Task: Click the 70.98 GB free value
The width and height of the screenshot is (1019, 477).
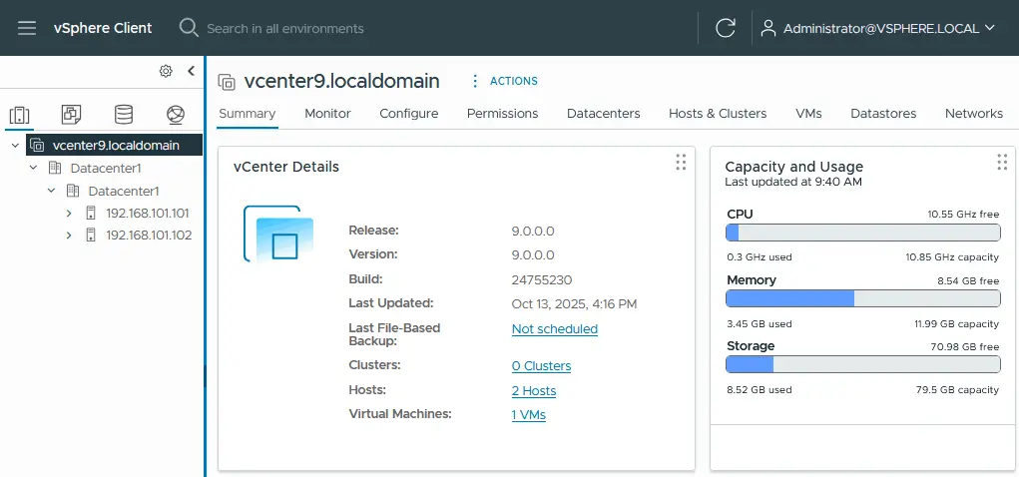Action: [x=965, y=347]
